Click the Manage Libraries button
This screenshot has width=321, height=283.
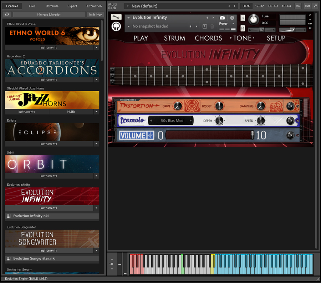[x=49, y=14]
